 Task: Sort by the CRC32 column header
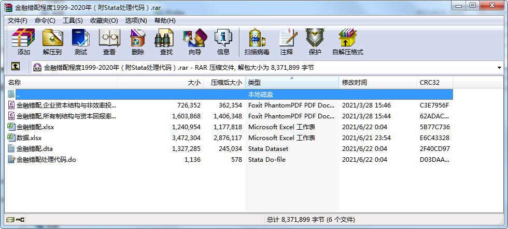point(435,82)
